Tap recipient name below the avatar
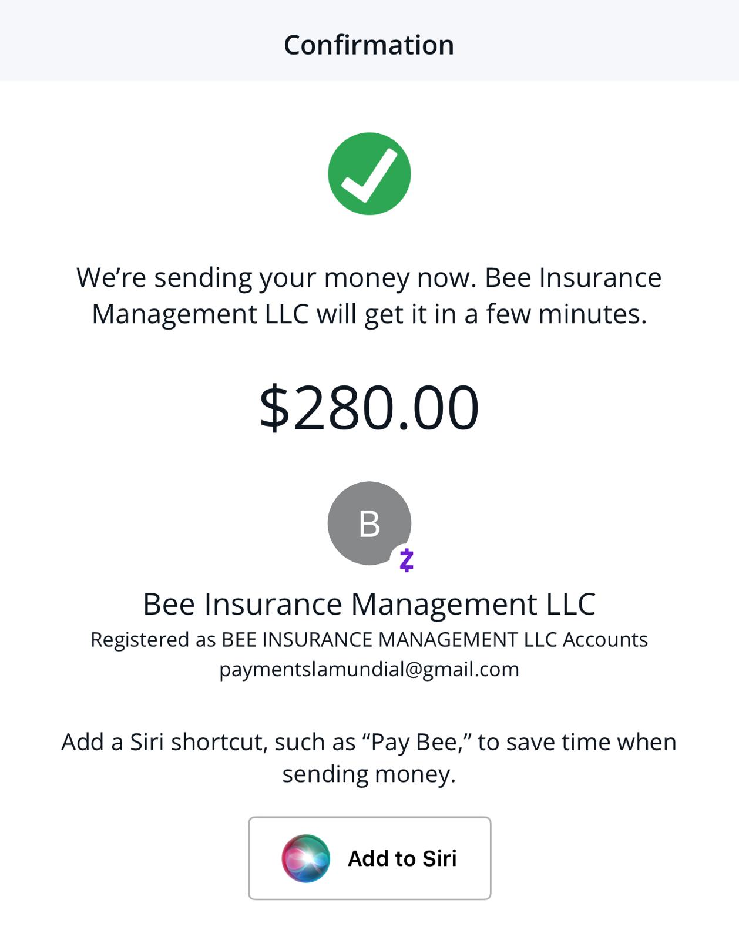 (369, 604)
